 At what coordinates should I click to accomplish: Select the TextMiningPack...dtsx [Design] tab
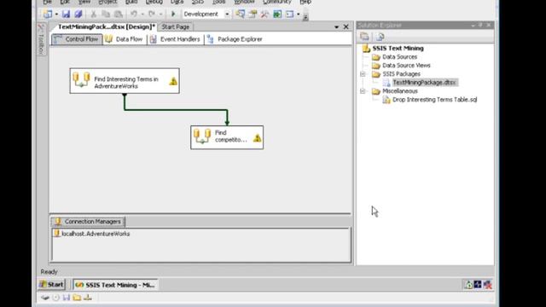(106, 26)
